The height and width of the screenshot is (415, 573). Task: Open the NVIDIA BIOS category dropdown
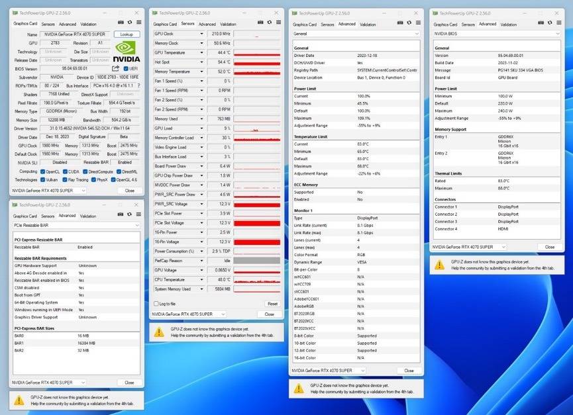click(x=496, y=34)
